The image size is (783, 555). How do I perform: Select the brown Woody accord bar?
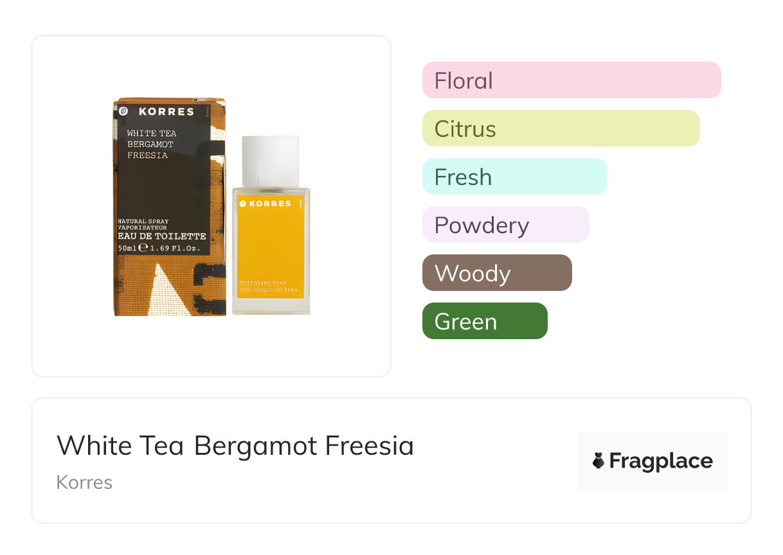click(496, 273)
